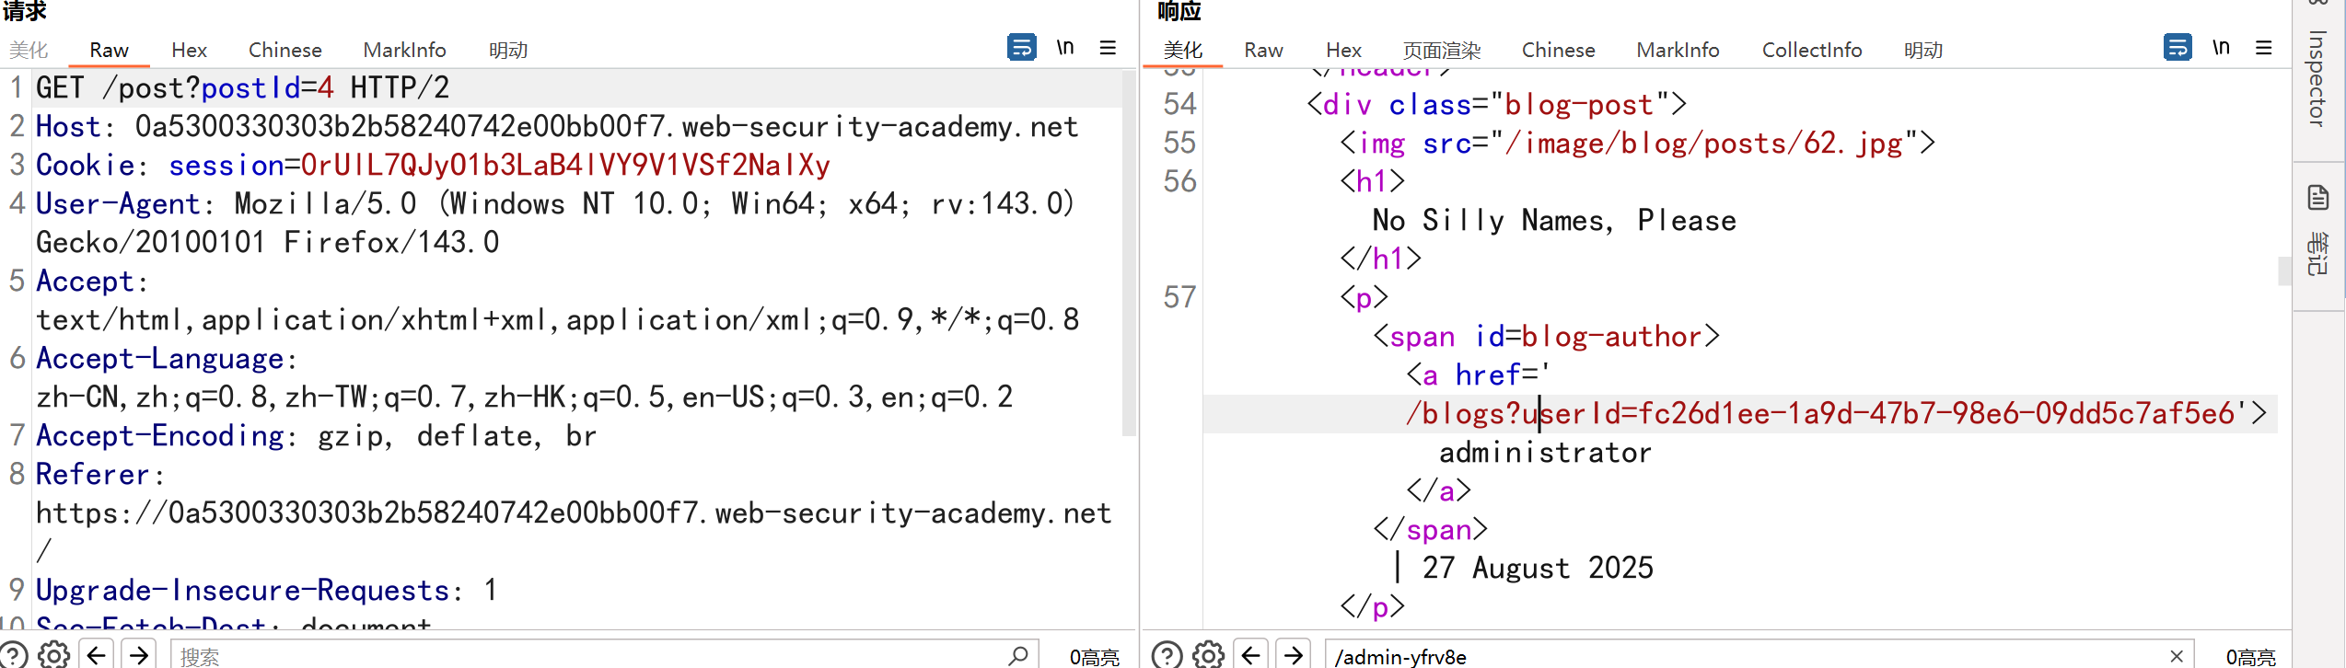Screen dimensions: 2346x668
Task: Open the notes panel icon in the sidebar
Action: [x=2318, y=198]
